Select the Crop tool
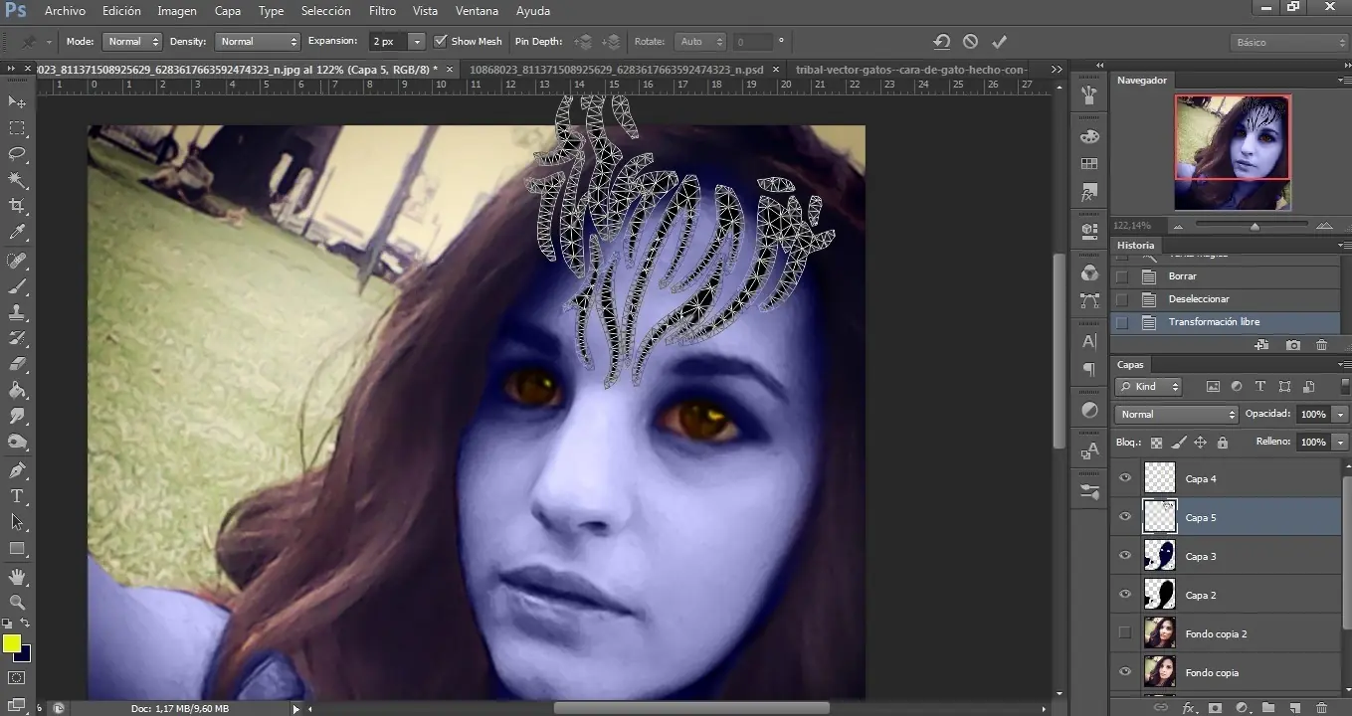 pos(17,206)
